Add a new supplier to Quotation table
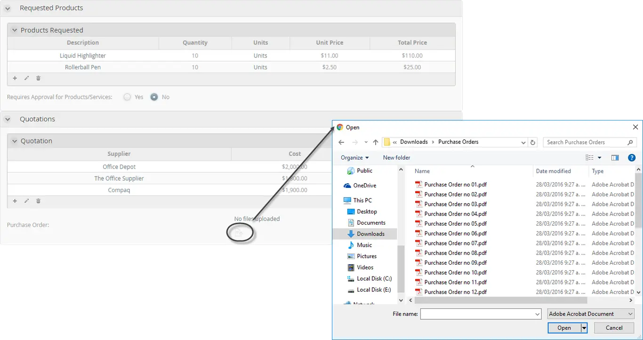The height and width of the screenshot is (340, 643). 15,201
